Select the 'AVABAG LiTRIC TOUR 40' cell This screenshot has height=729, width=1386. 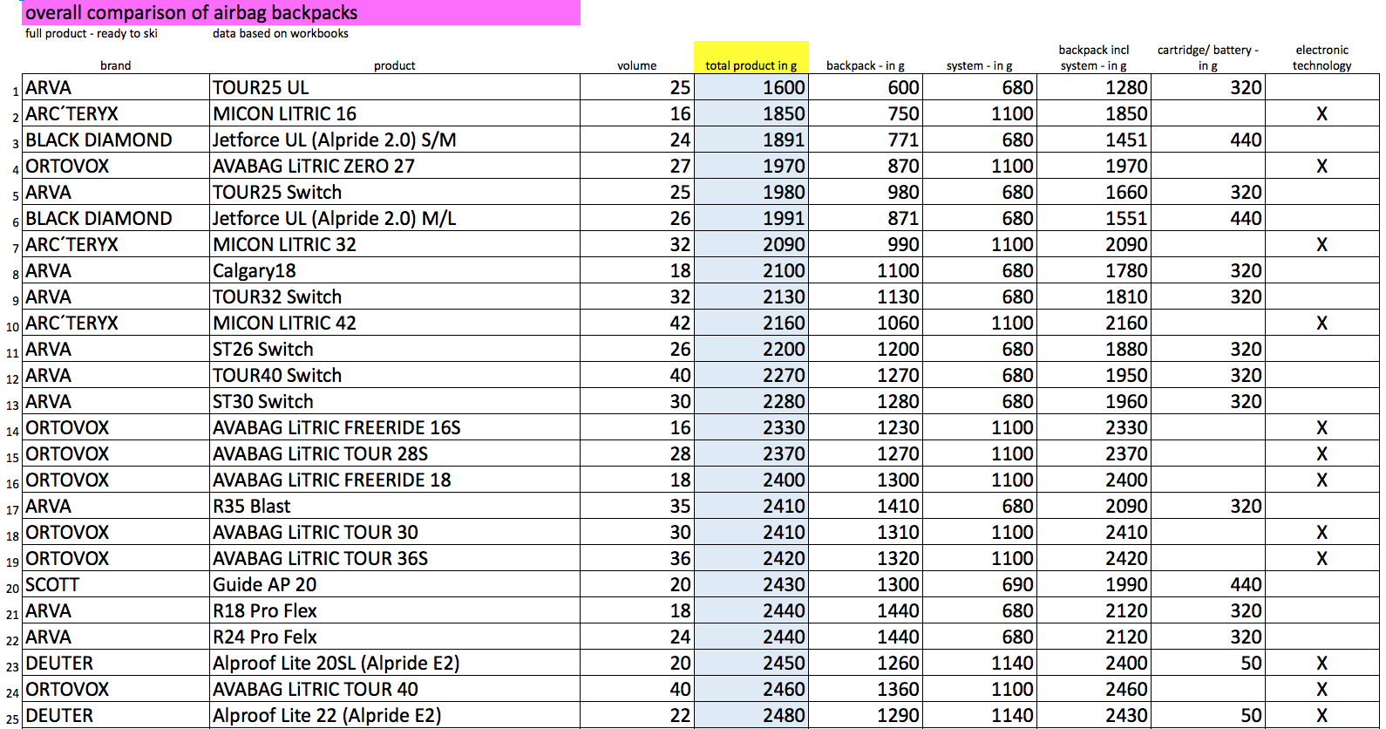(395, 689)
